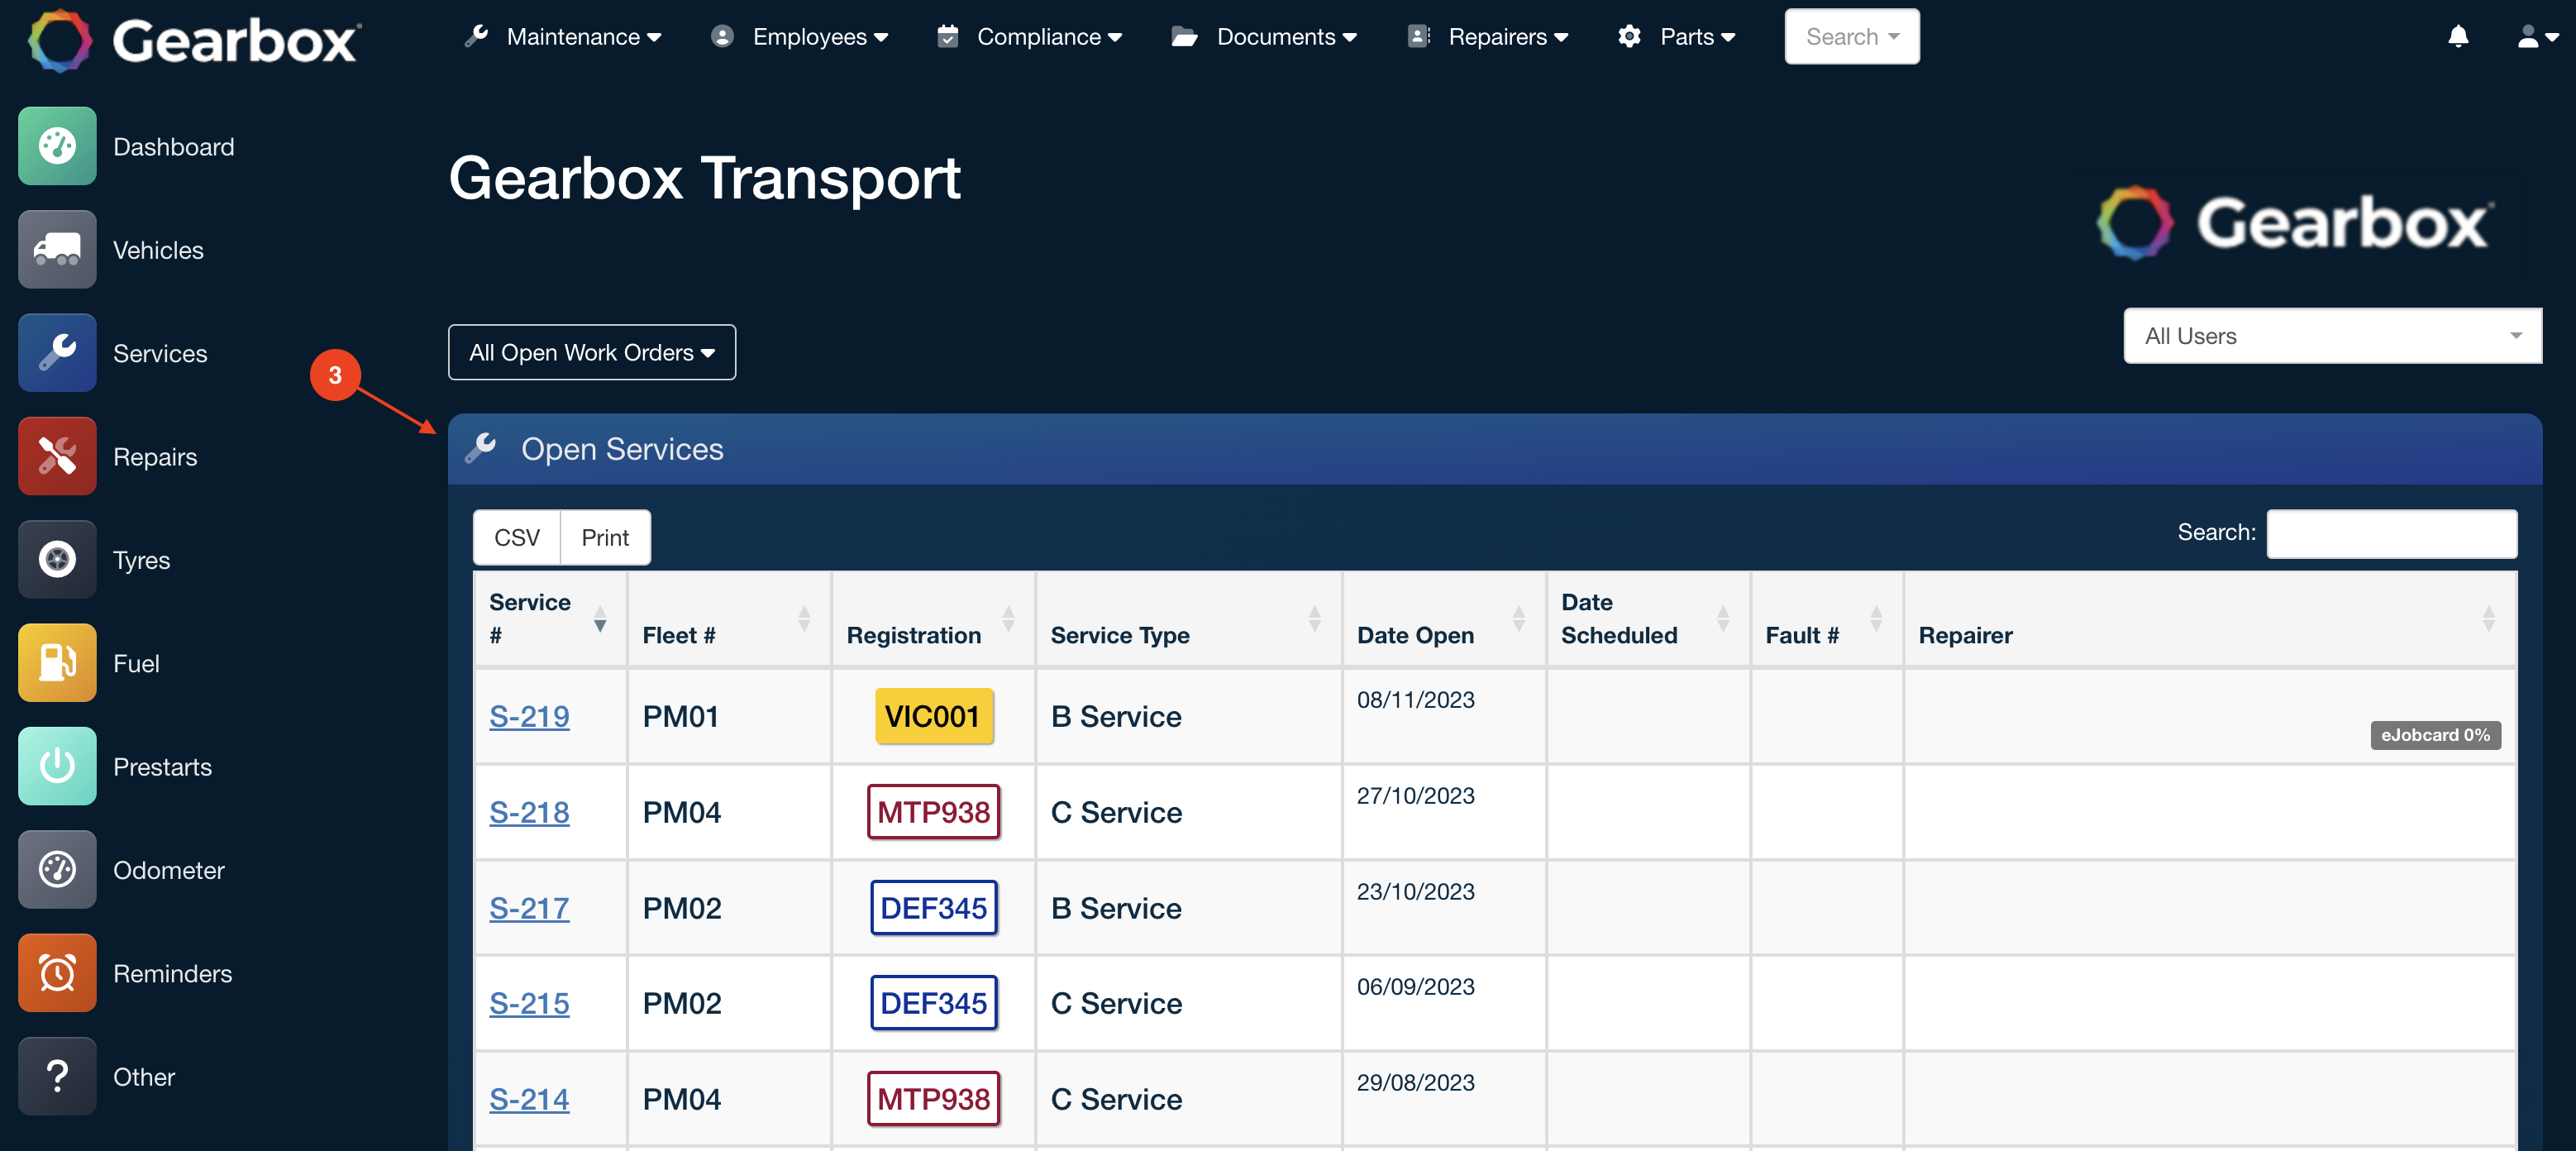Sort table by Fleet # column
The image size is (2576, 1151).
click(x=729, y=618)
